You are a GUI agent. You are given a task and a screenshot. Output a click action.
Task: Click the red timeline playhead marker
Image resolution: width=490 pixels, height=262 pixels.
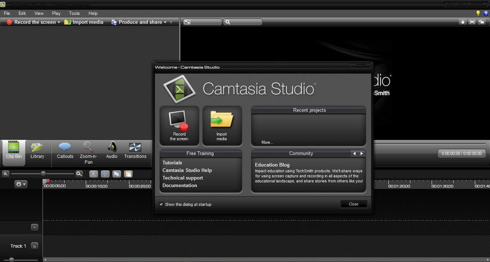click(x=48, y=181)
